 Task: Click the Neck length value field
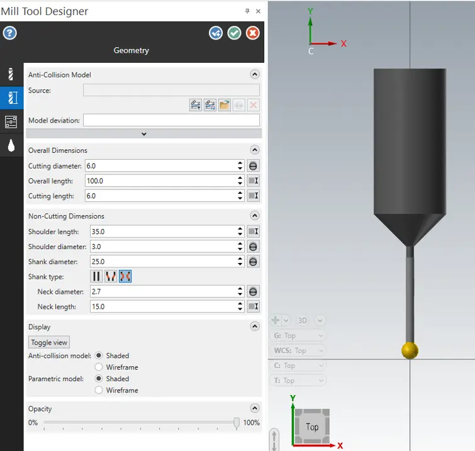click(x=164, y=306)
